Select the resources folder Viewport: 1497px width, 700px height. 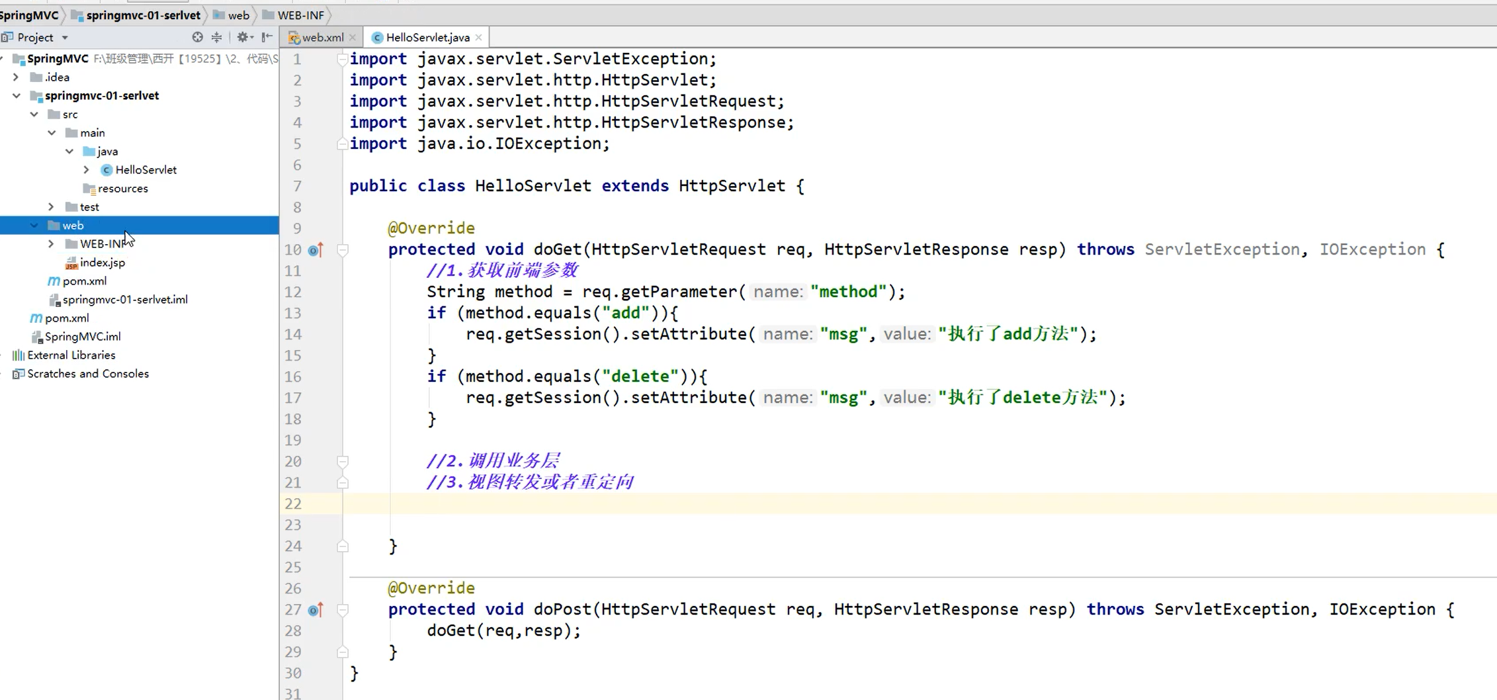pos(123,189)
